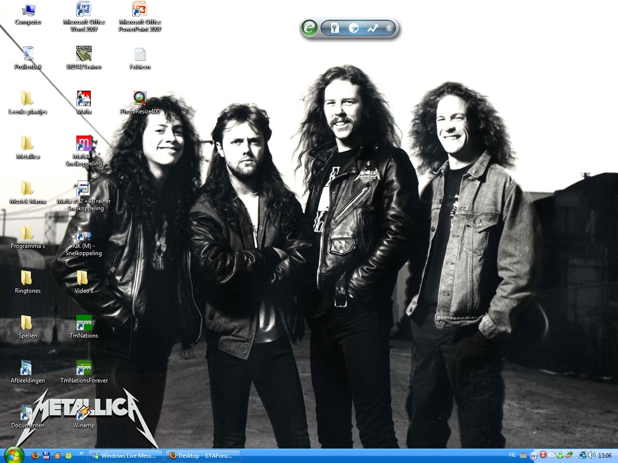618x463 pixels.
Task: Open the Video's folder
Action: 84,283
